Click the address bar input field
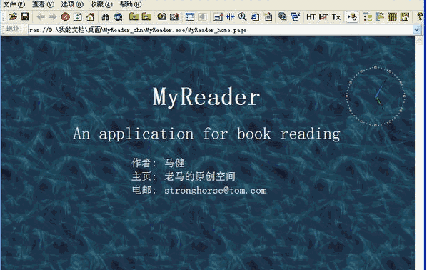This screenshot has width=427, height=270. point(221,30)
